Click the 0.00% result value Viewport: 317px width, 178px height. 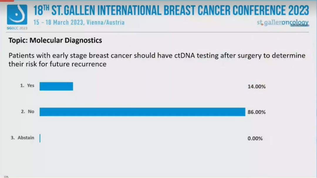(255, 138)
